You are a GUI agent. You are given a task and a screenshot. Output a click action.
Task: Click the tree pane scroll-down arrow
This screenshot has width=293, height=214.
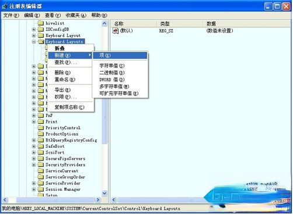click(x=104, y=193)
